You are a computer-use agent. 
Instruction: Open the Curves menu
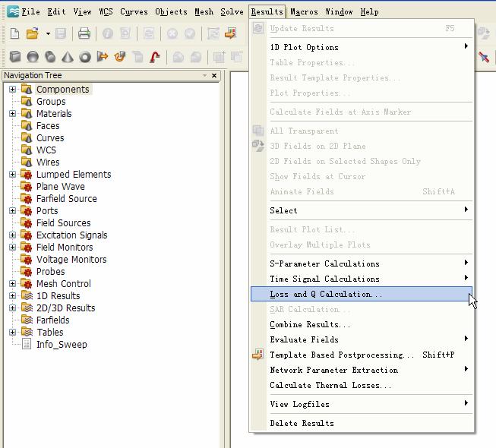click(134, 12)
